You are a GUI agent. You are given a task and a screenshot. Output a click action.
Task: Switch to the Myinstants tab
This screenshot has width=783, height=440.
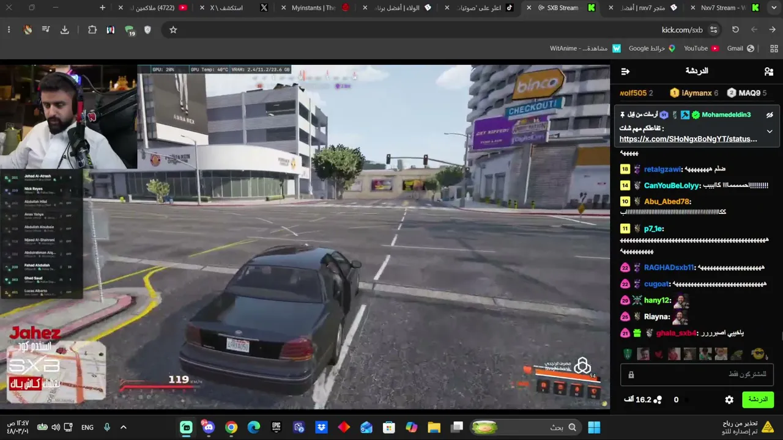pos(313,8)
